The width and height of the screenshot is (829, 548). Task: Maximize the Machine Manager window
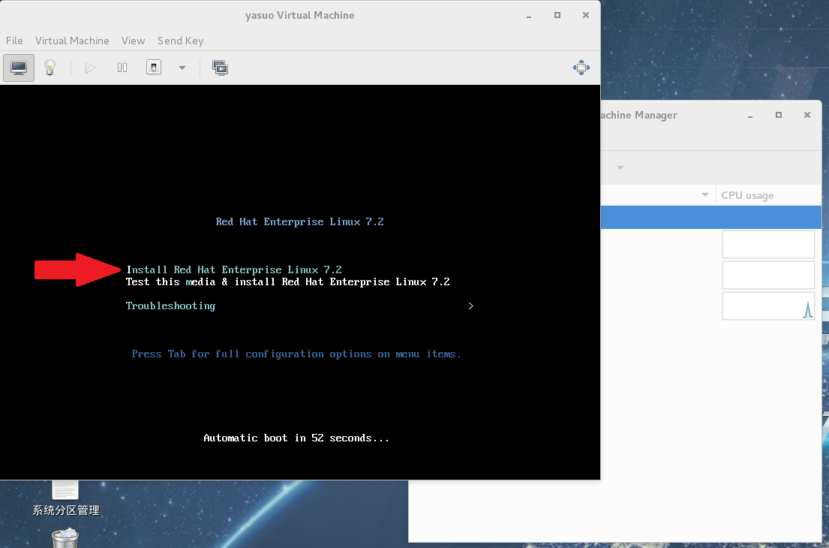(778, 115)
